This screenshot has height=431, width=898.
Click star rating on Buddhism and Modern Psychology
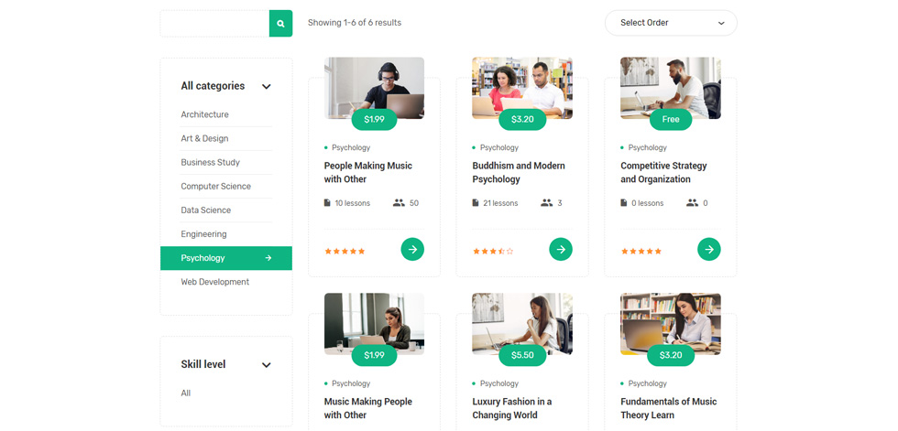493,251
